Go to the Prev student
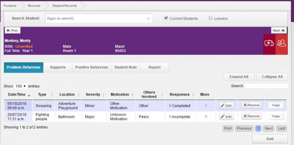 click(12, 30)
